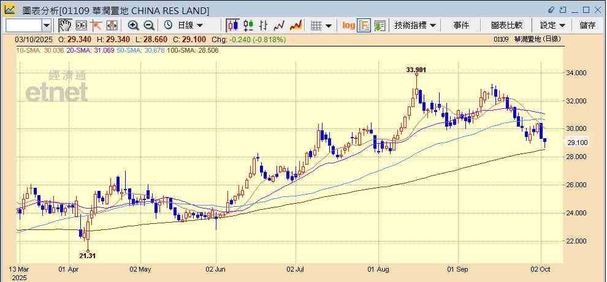Select the hand pan tool
The width and height of the screenshot is (607, 282).
65,25
